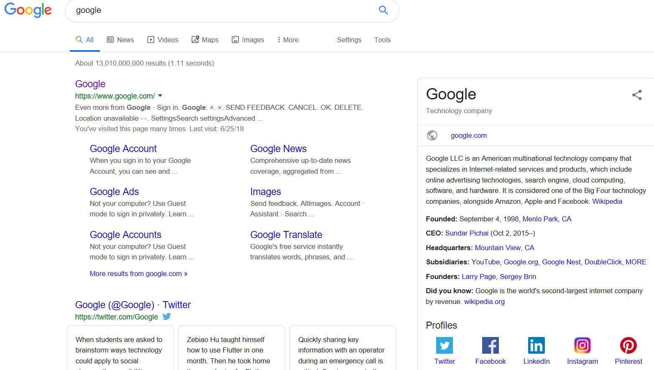654x370 pixels.
Task: Click the LinkedIn profile label
Action: (x=536, y=361)
